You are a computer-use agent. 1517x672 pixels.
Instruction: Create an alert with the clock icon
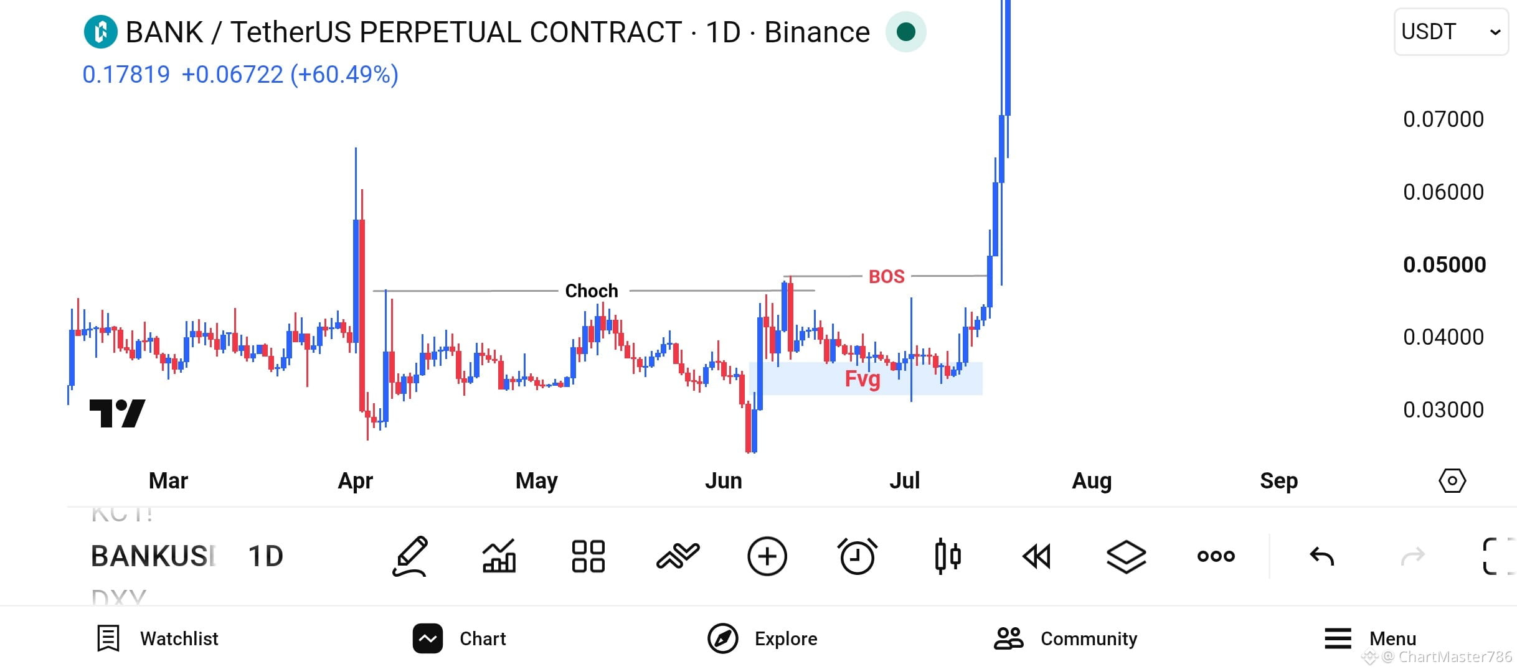[x=857, y=556]
